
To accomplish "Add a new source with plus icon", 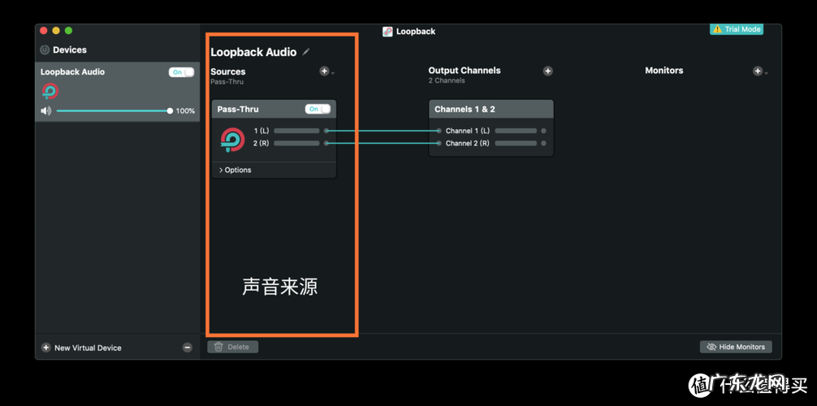I will click(324, 71).
